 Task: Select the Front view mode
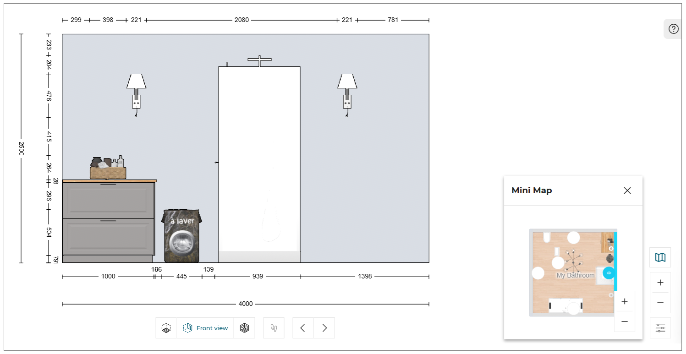click(205, 328)
